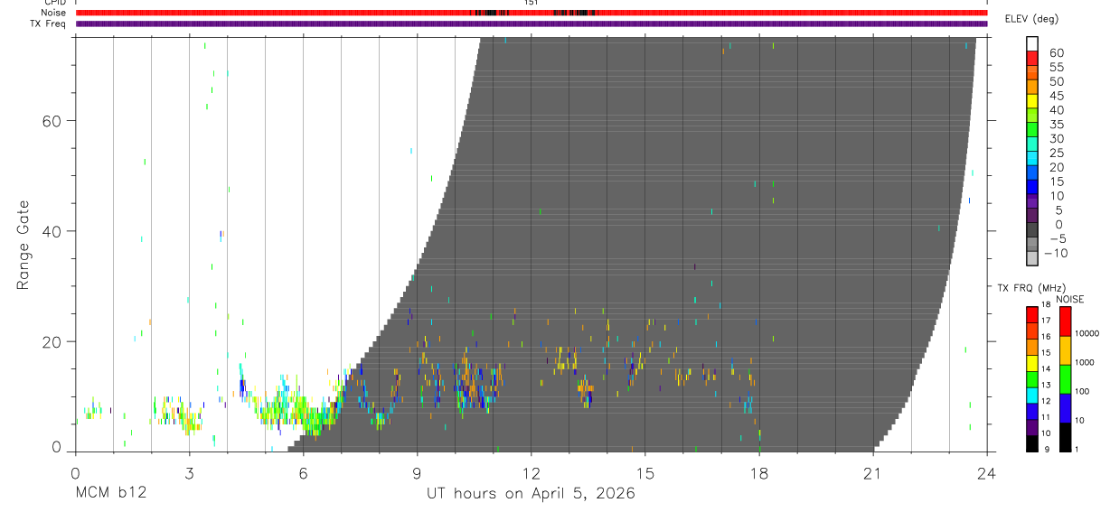
Task: Select the "12" tick on UT hours axis
Action: (531, 473)
